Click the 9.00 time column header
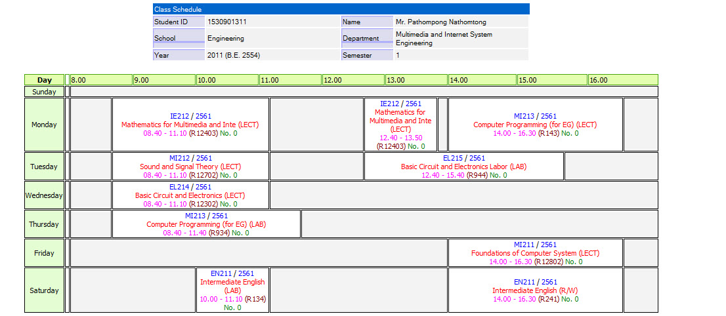 (164, 80)
